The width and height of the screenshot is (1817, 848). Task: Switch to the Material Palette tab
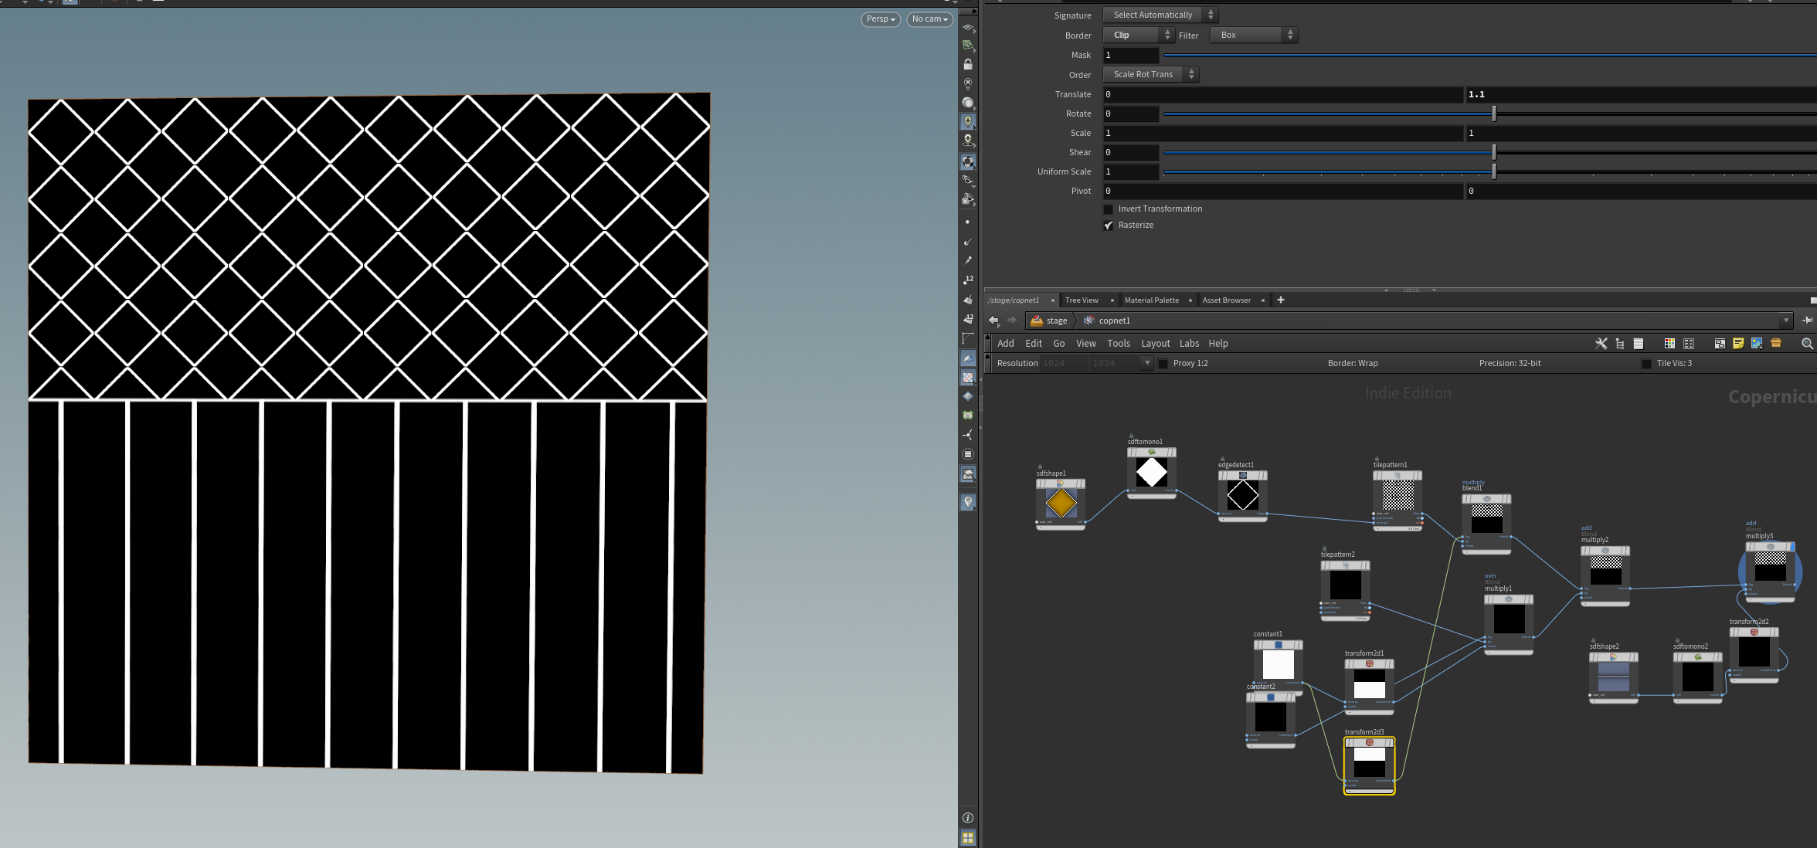tap(1152, 300)
